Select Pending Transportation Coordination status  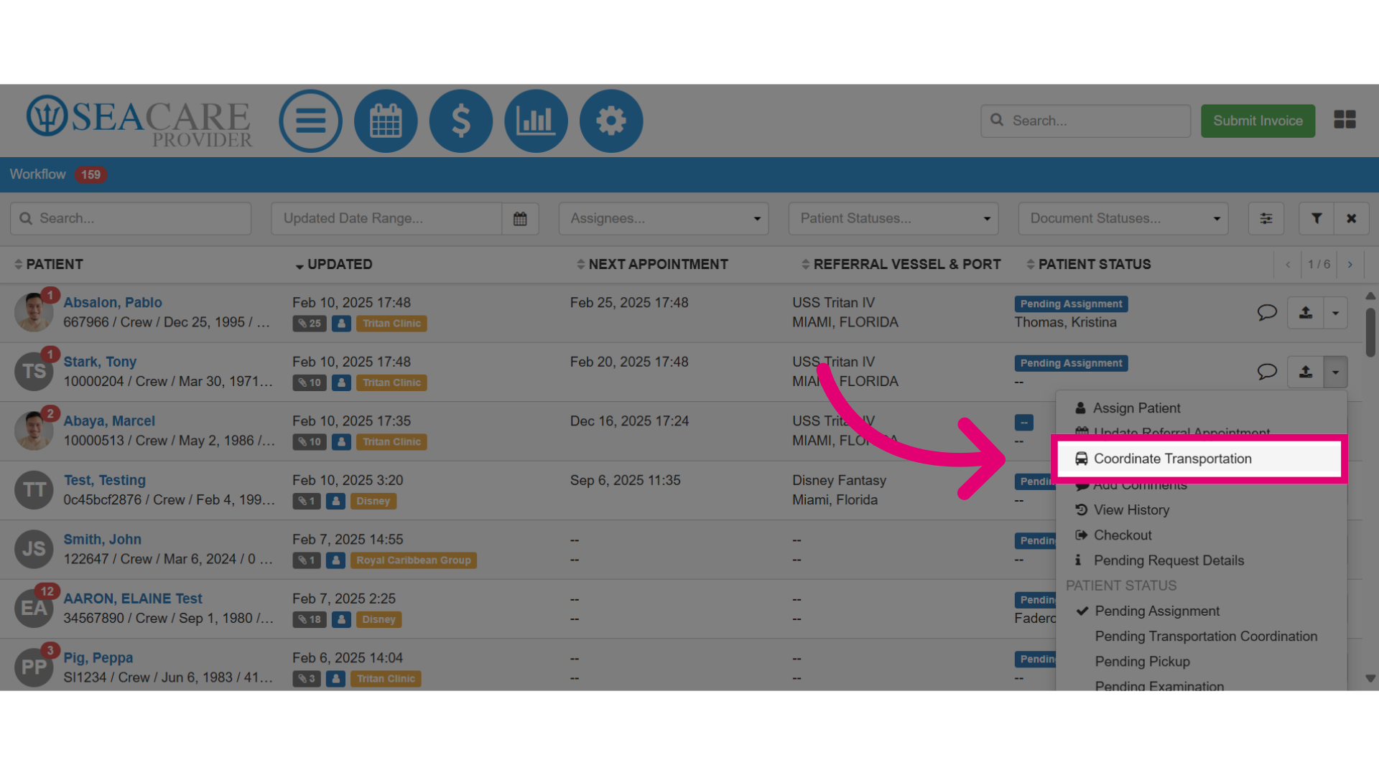point(1206,637)
